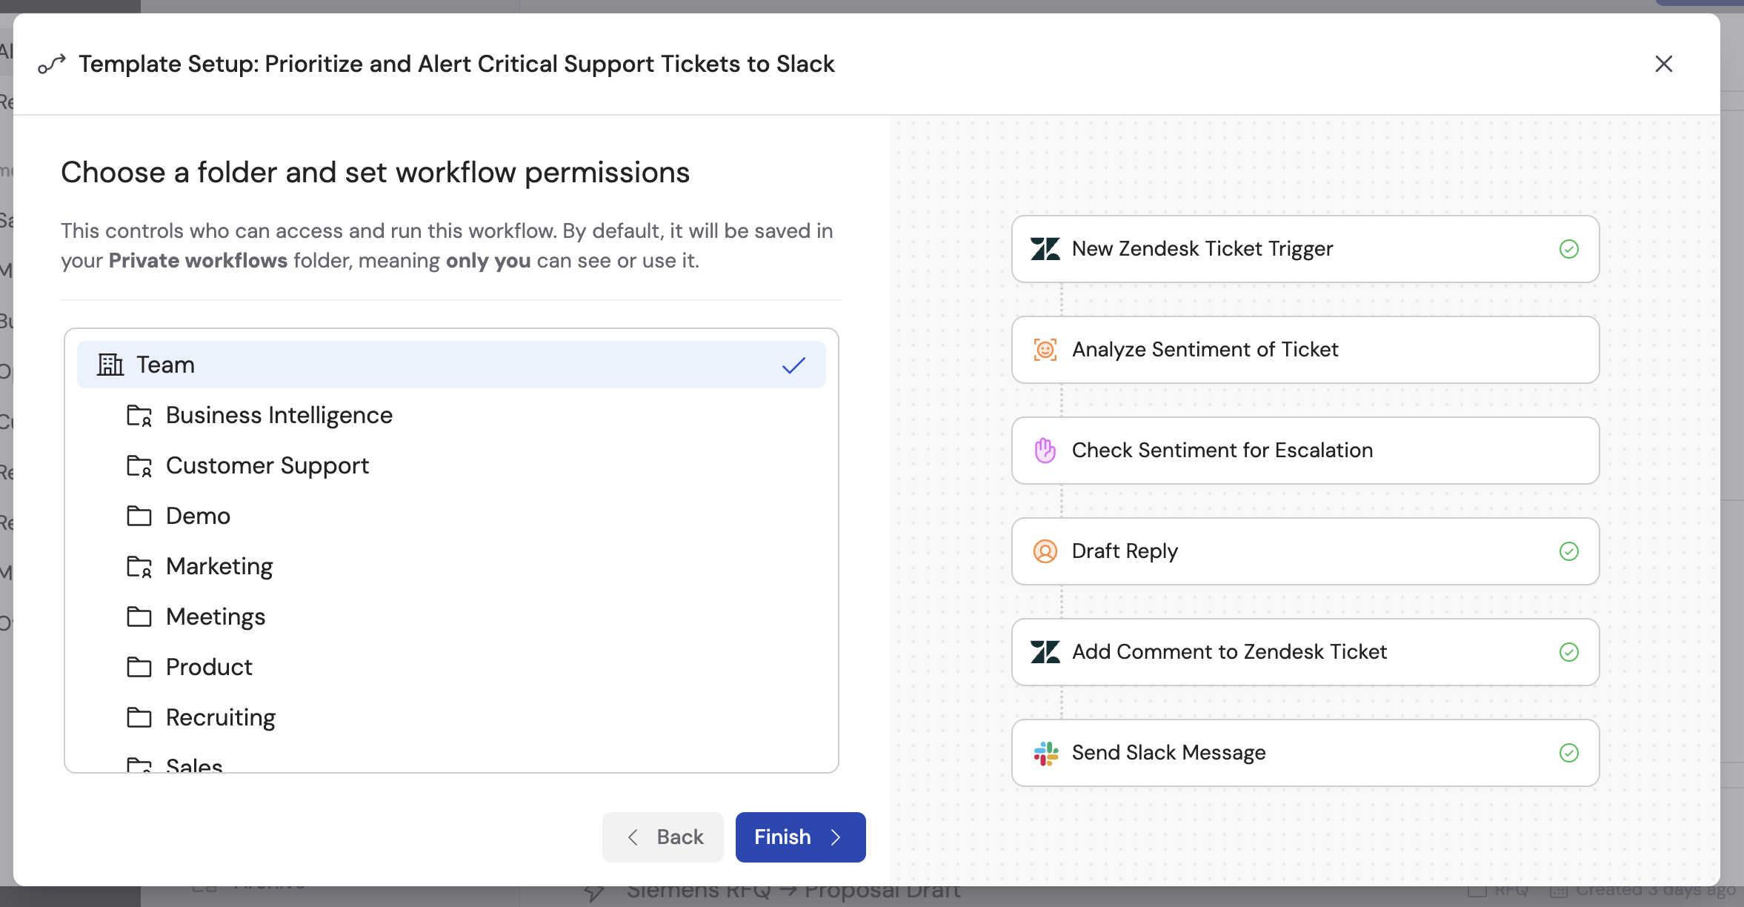
Task: Click the sentiment emoji icon on Analyze Sentiment
Action: pos(1045,350)
